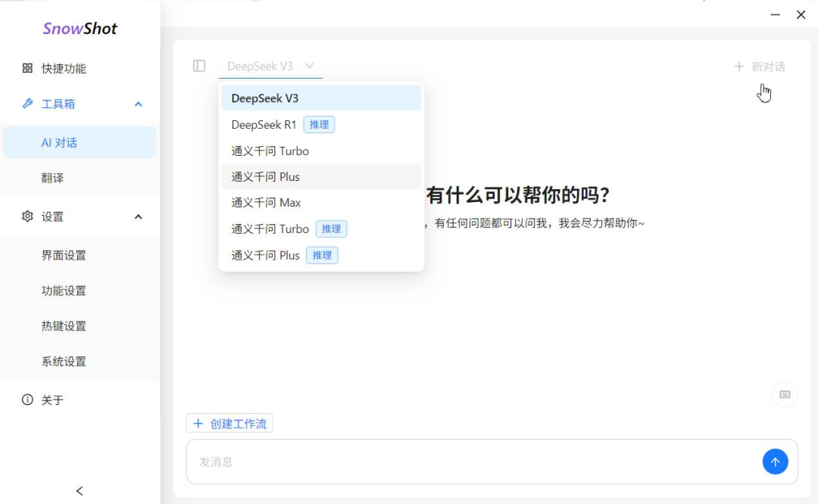This screenshot has width=818, height=504.
Task: Click the blue send message arrow icon
Action: pos(775,462)
